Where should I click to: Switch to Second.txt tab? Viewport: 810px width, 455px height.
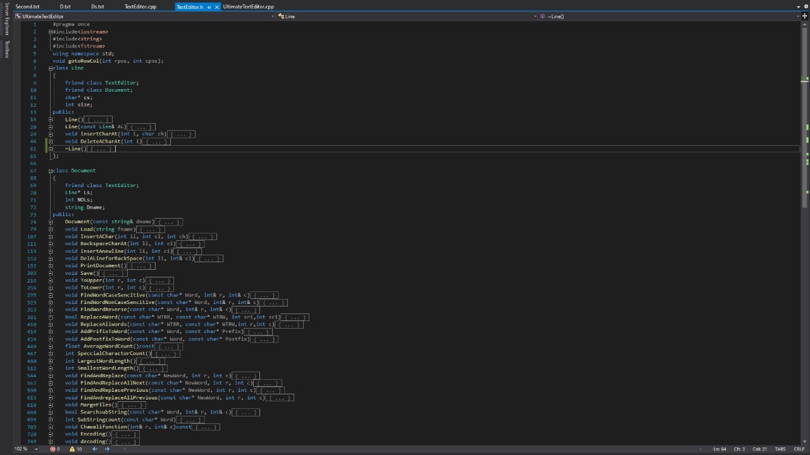27,7
